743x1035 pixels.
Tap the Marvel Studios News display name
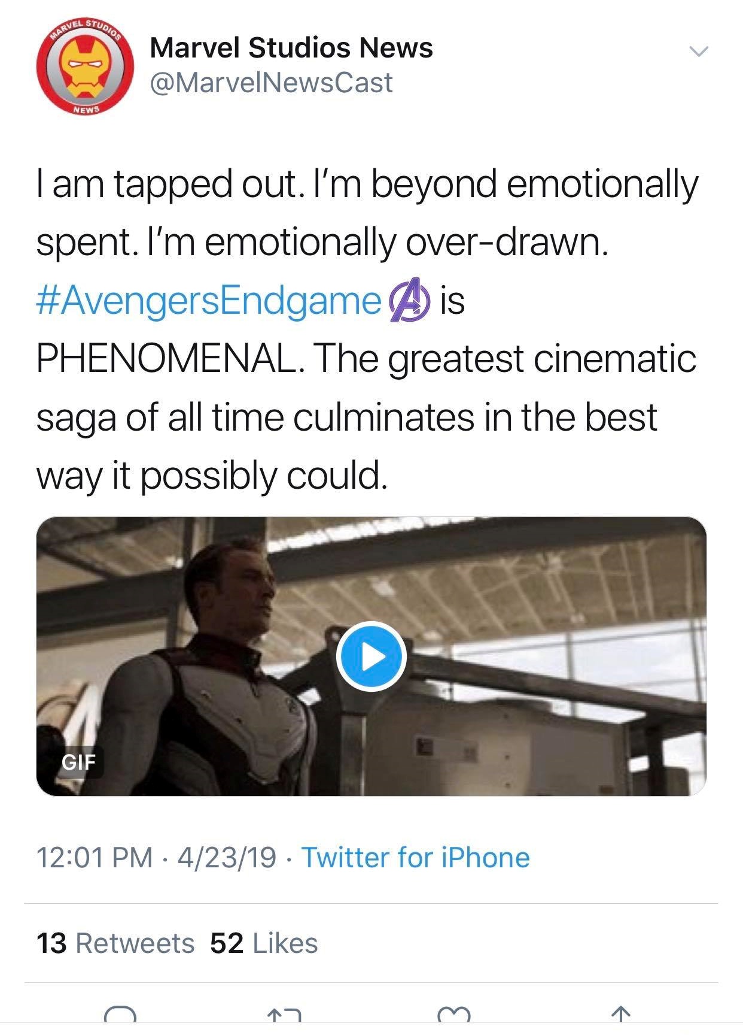(x=291, y=48)
